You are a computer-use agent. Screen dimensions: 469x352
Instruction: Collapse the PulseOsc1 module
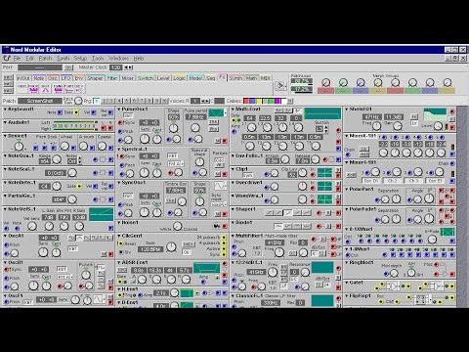(x=119, y=110)
